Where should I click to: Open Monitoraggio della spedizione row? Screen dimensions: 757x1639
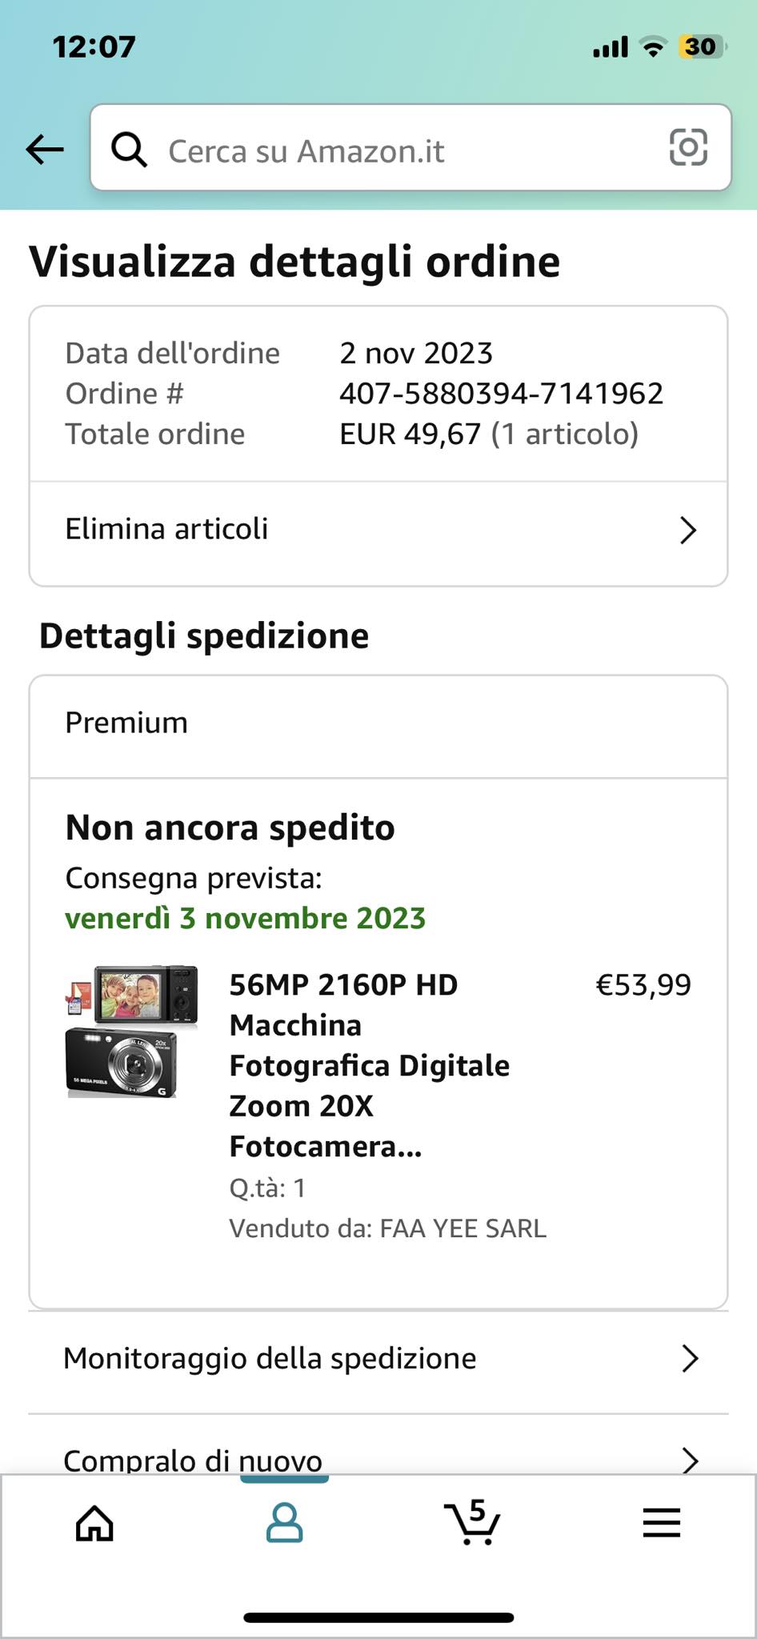tap(270, 1358)
